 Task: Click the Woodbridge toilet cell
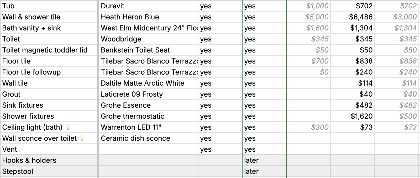(x=149, y=39)
